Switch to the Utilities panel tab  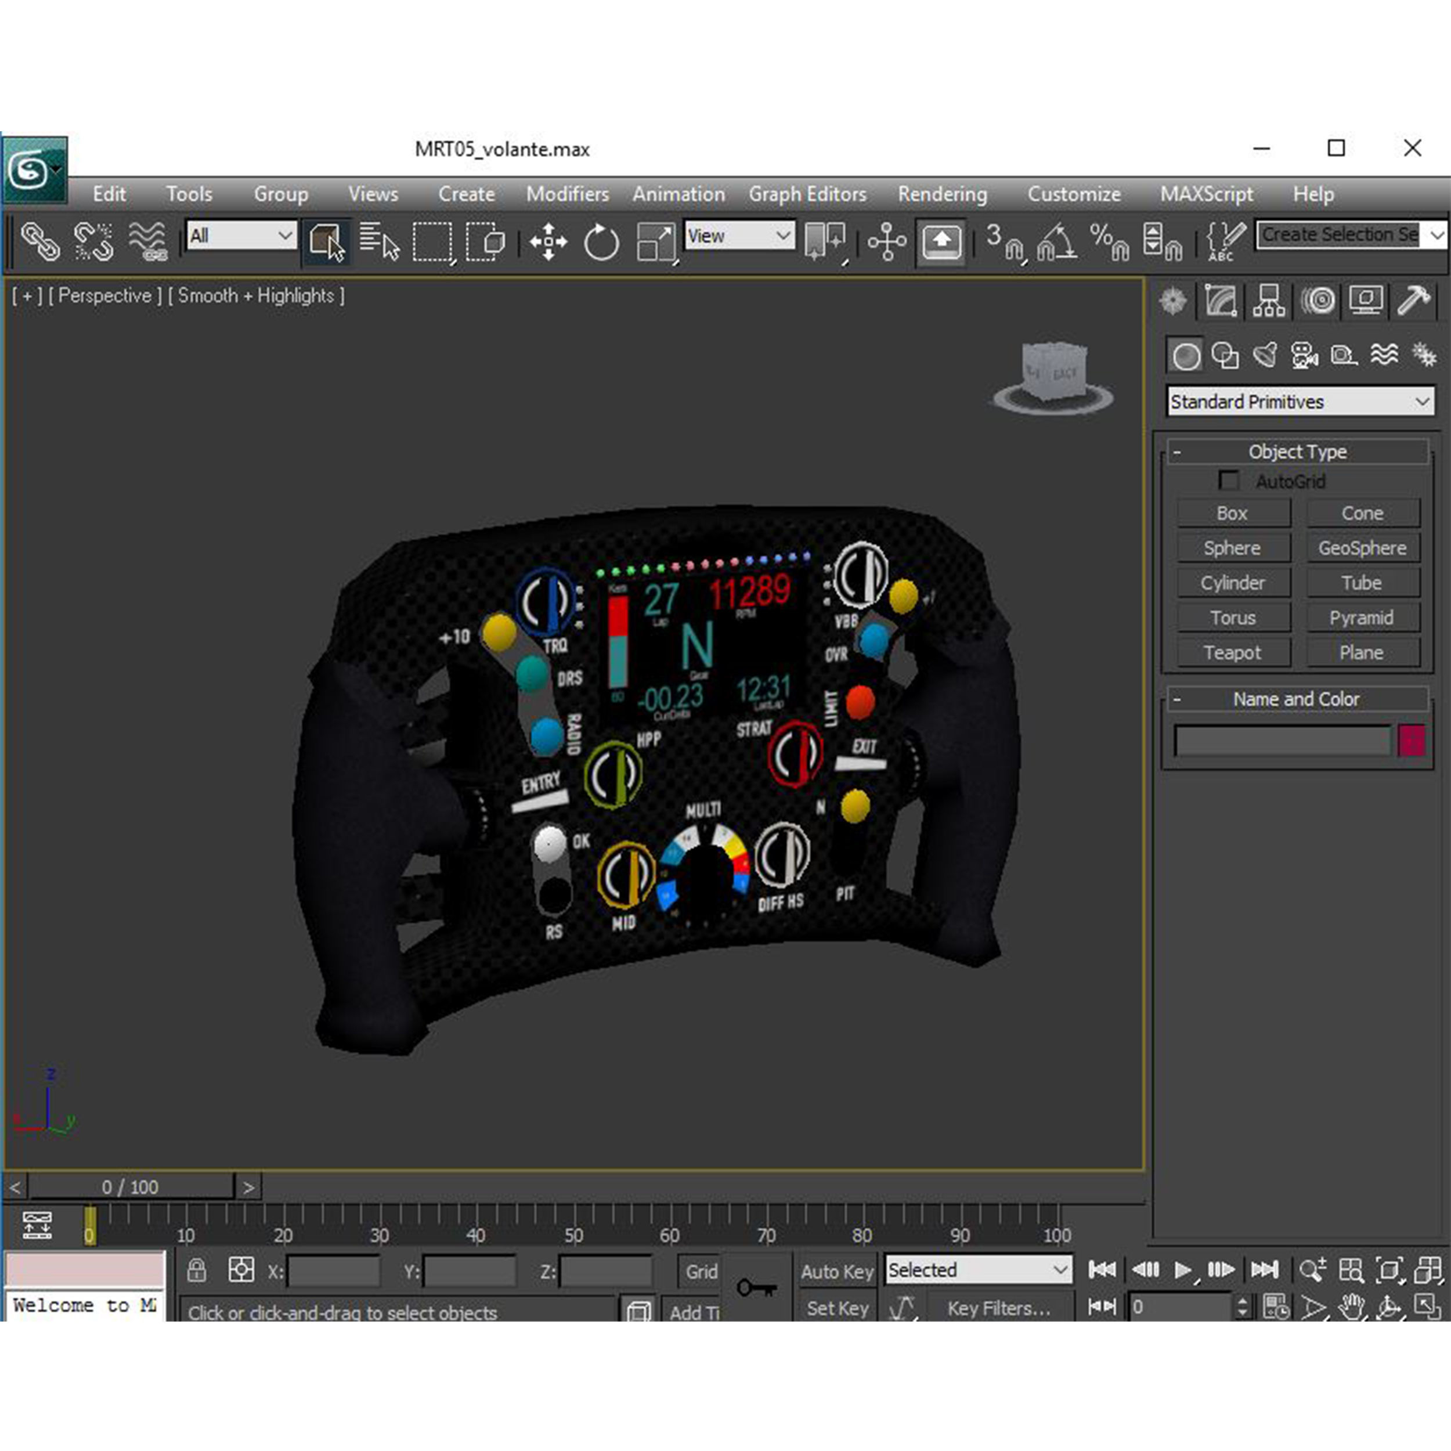pos(1414,301)
